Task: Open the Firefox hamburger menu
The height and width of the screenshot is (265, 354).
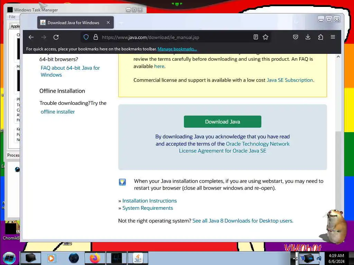Action: pos(333,37)
